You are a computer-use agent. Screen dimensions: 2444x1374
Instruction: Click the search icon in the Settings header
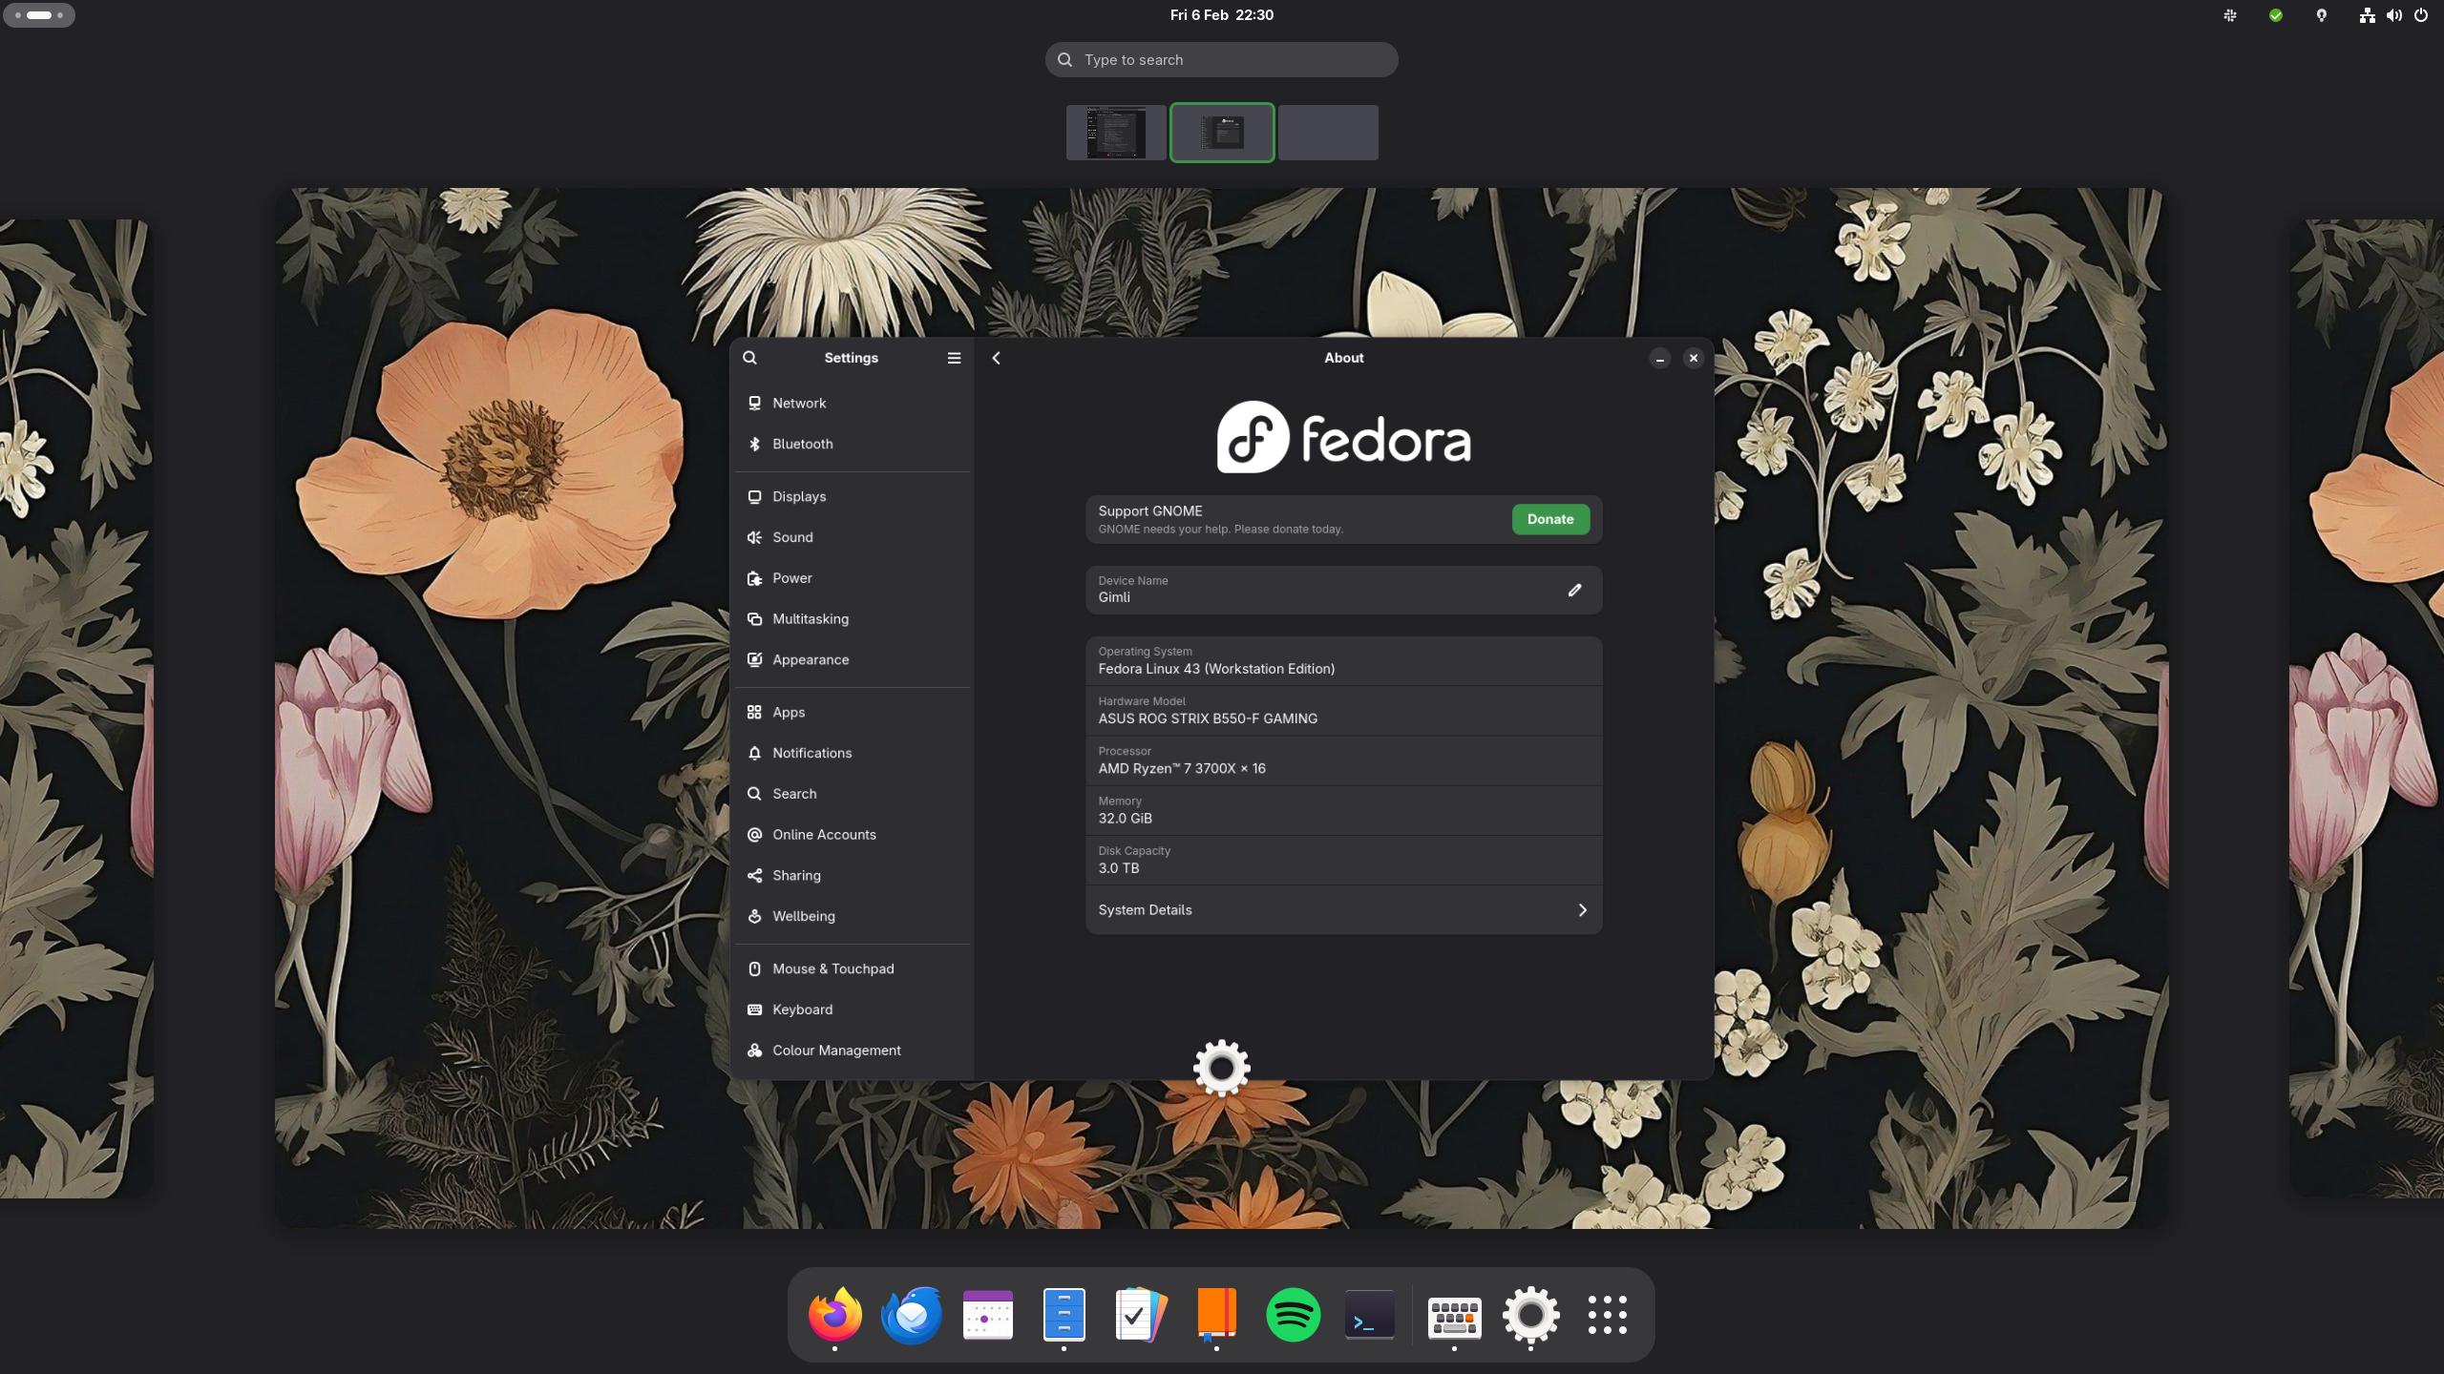tap(748, 357)
